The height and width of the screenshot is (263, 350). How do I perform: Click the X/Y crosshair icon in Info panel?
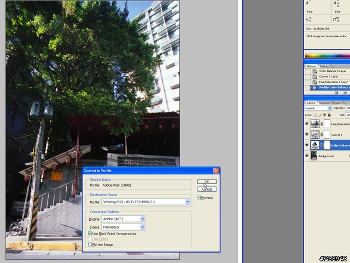[307, 20]
